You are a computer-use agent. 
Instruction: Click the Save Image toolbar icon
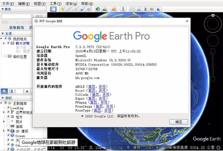pos(145,9)
